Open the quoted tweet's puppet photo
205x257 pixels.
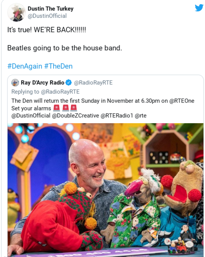coord(105,189)
